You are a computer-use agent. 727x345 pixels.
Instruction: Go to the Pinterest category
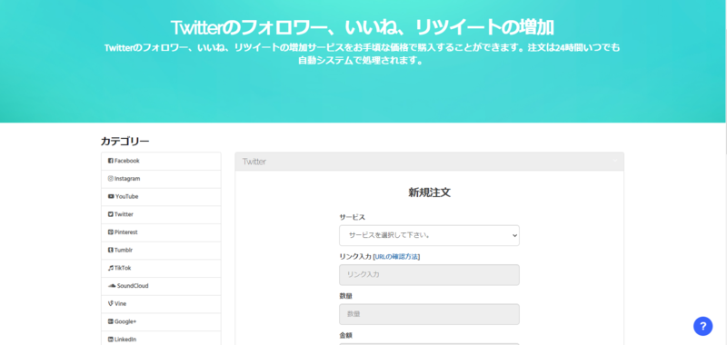161,232
